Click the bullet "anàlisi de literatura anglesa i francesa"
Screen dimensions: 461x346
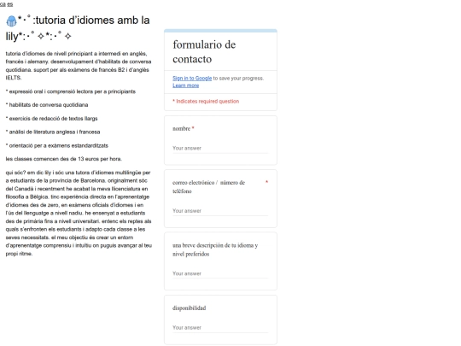53,132
